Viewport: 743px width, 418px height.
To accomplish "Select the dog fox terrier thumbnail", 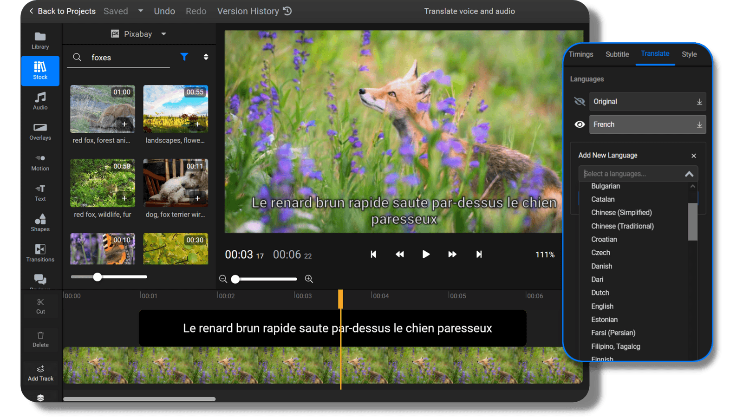I will (x=176, y=183).
